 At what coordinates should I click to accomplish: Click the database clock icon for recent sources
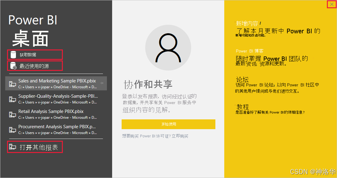(x=13, y=66)
